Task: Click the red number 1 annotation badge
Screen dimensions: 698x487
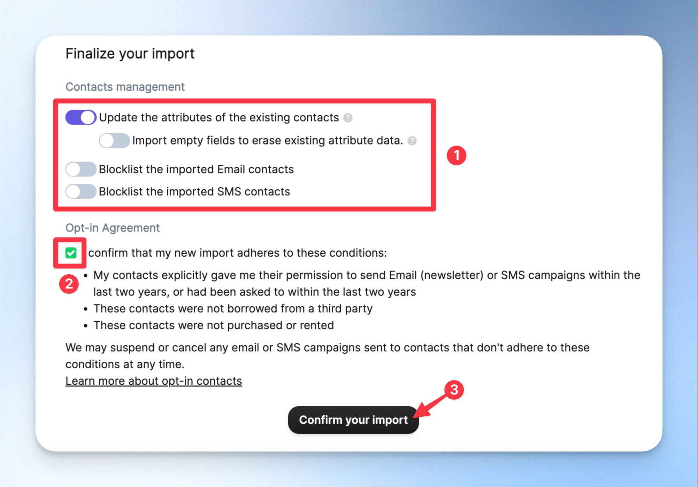Action: [457, 155]
